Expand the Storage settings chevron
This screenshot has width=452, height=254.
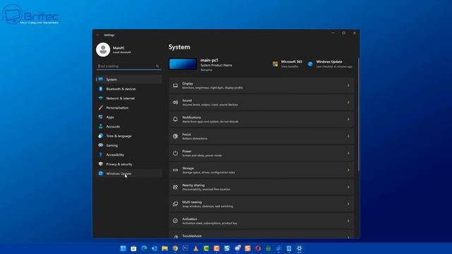(348, 170)
